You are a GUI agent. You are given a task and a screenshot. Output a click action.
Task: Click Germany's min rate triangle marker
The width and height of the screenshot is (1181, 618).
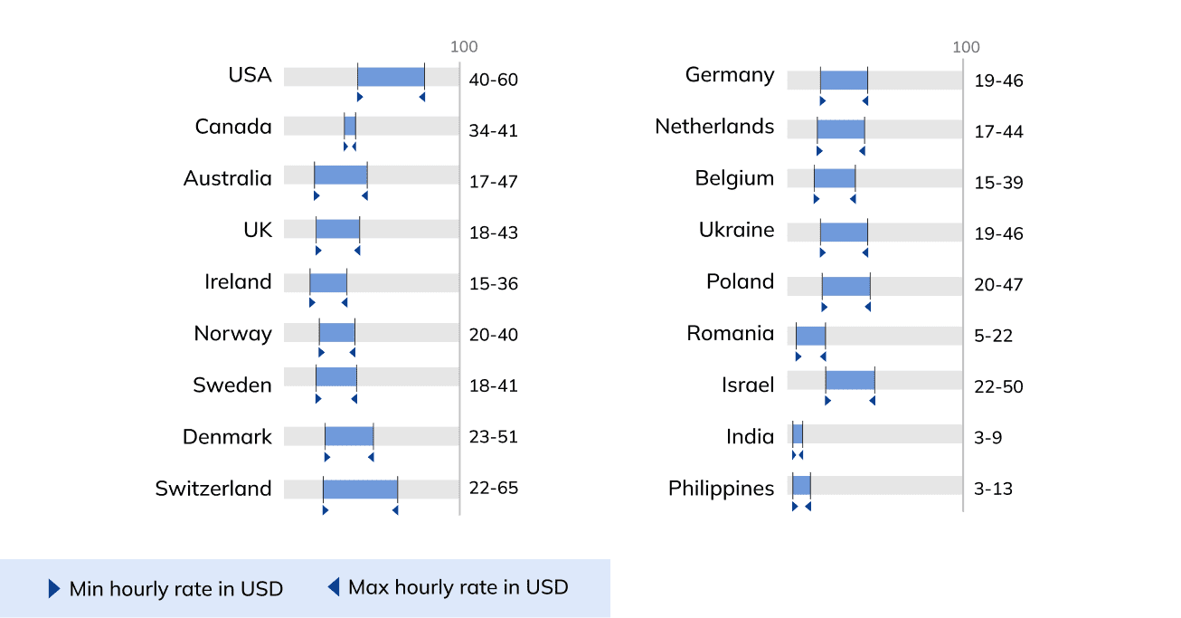coord(823,100)
